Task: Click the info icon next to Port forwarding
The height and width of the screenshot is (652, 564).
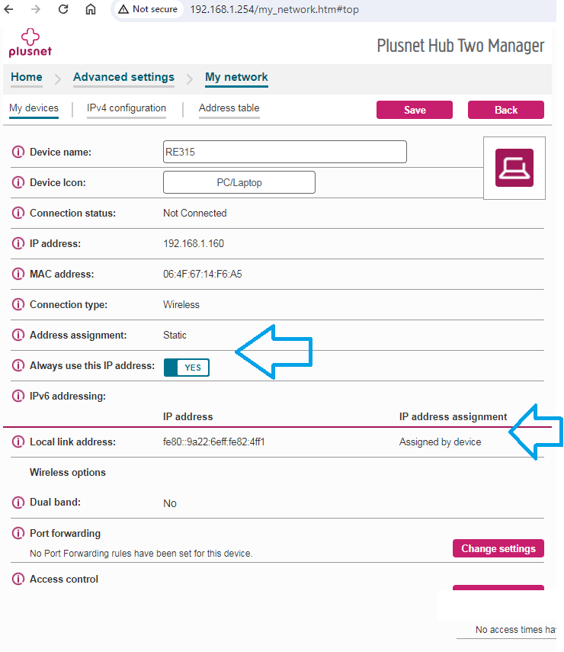Action: (18, 533)
